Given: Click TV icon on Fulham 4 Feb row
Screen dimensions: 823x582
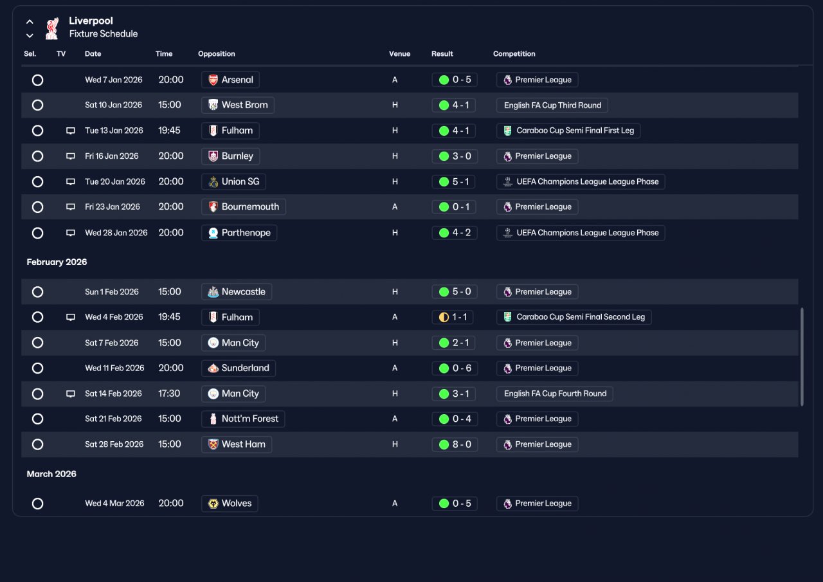Looking at the screenshot, I should click(71, 317).
